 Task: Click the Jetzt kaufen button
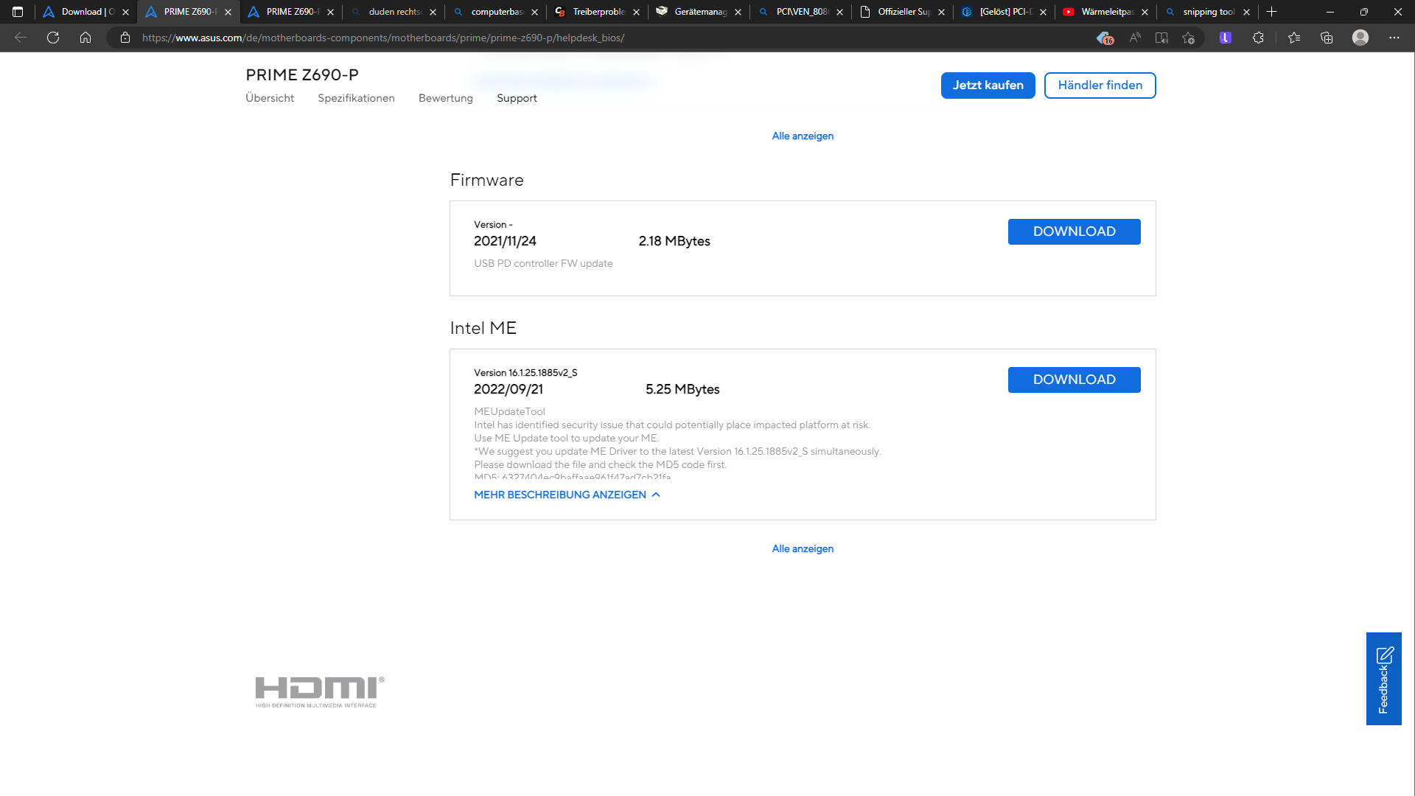point(988,85)
